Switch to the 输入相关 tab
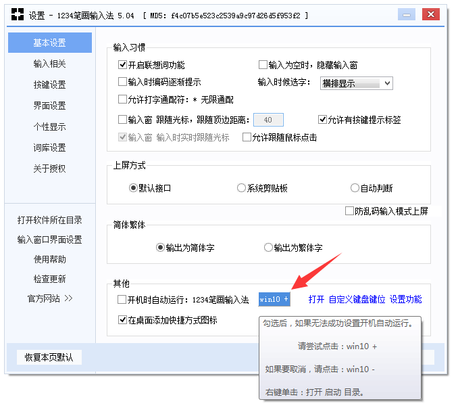Viewport: 458px width, 406px height. point(50,64)
